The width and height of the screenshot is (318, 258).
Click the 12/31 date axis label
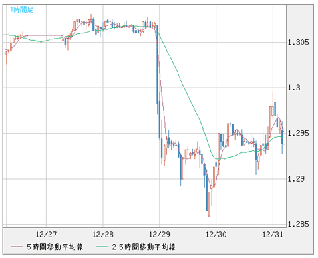point(273,235)
